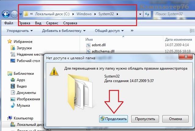
Task: Click the change view icon
Action: (x=192, y=31)
